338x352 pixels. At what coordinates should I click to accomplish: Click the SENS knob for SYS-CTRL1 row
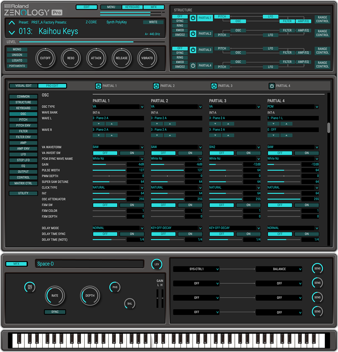pos(317,269)
